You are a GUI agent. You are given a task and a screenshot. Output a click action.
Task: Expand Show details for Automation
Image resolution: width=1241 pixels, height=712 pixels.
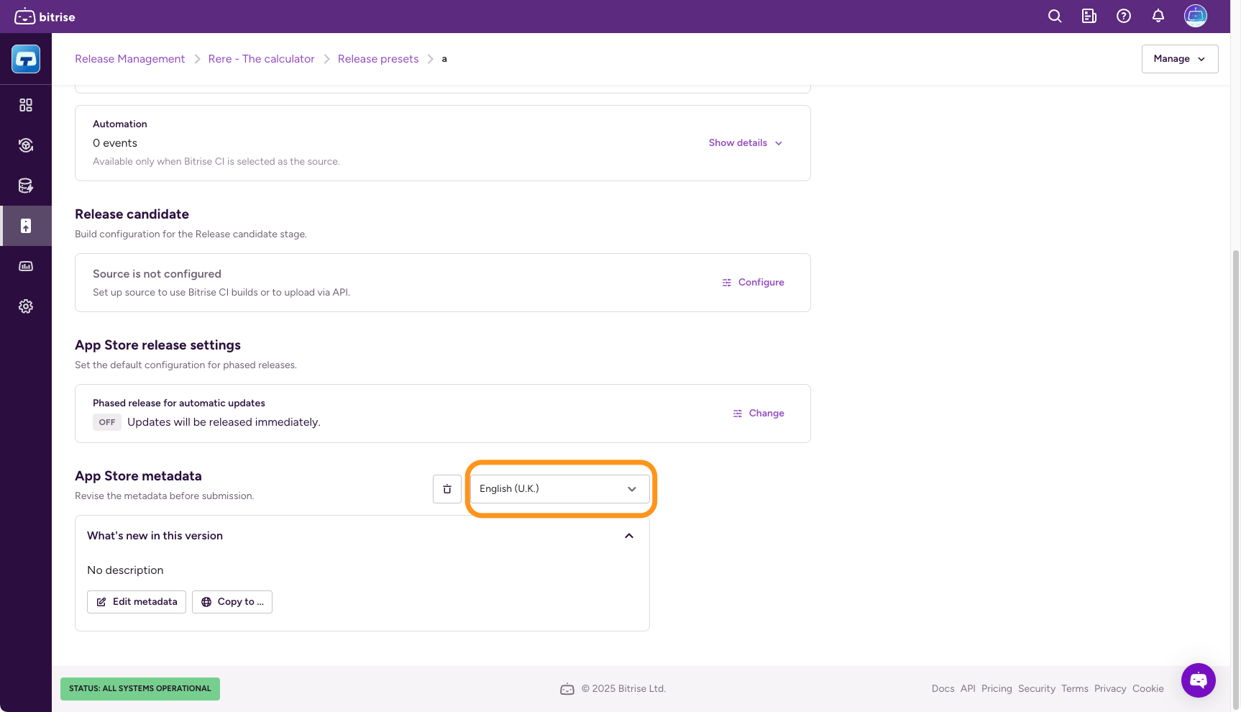coord(745,143)
